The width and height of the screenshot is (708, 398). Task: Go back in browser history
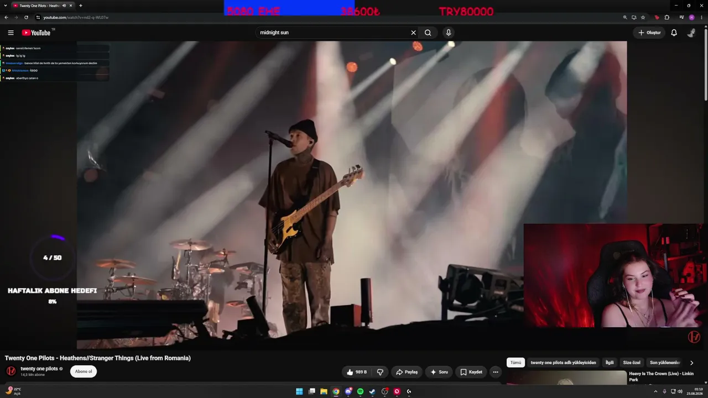coord(6,17)
